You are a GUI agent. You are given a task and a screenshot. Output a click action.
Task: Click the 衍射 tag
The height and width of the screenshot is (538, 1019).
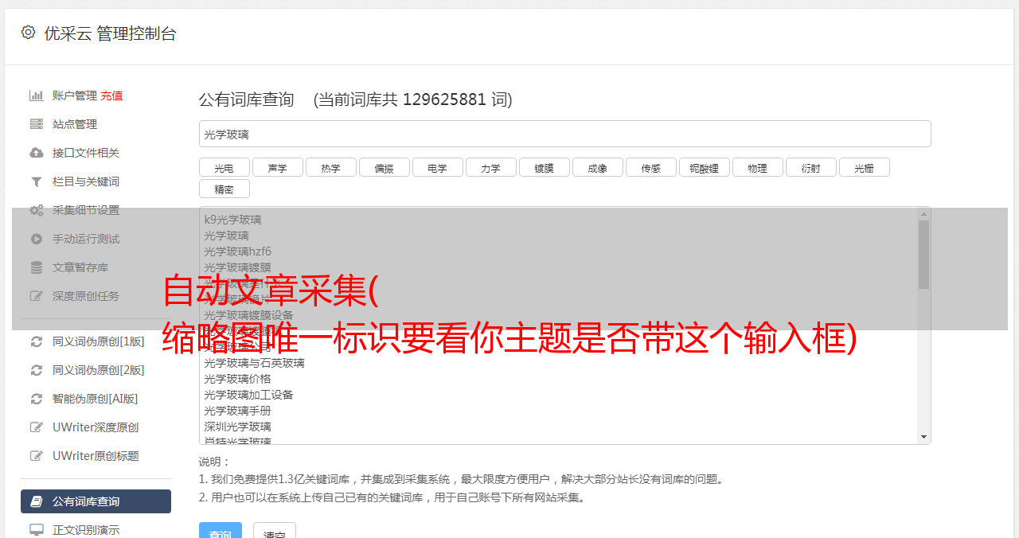coord(810,167)
